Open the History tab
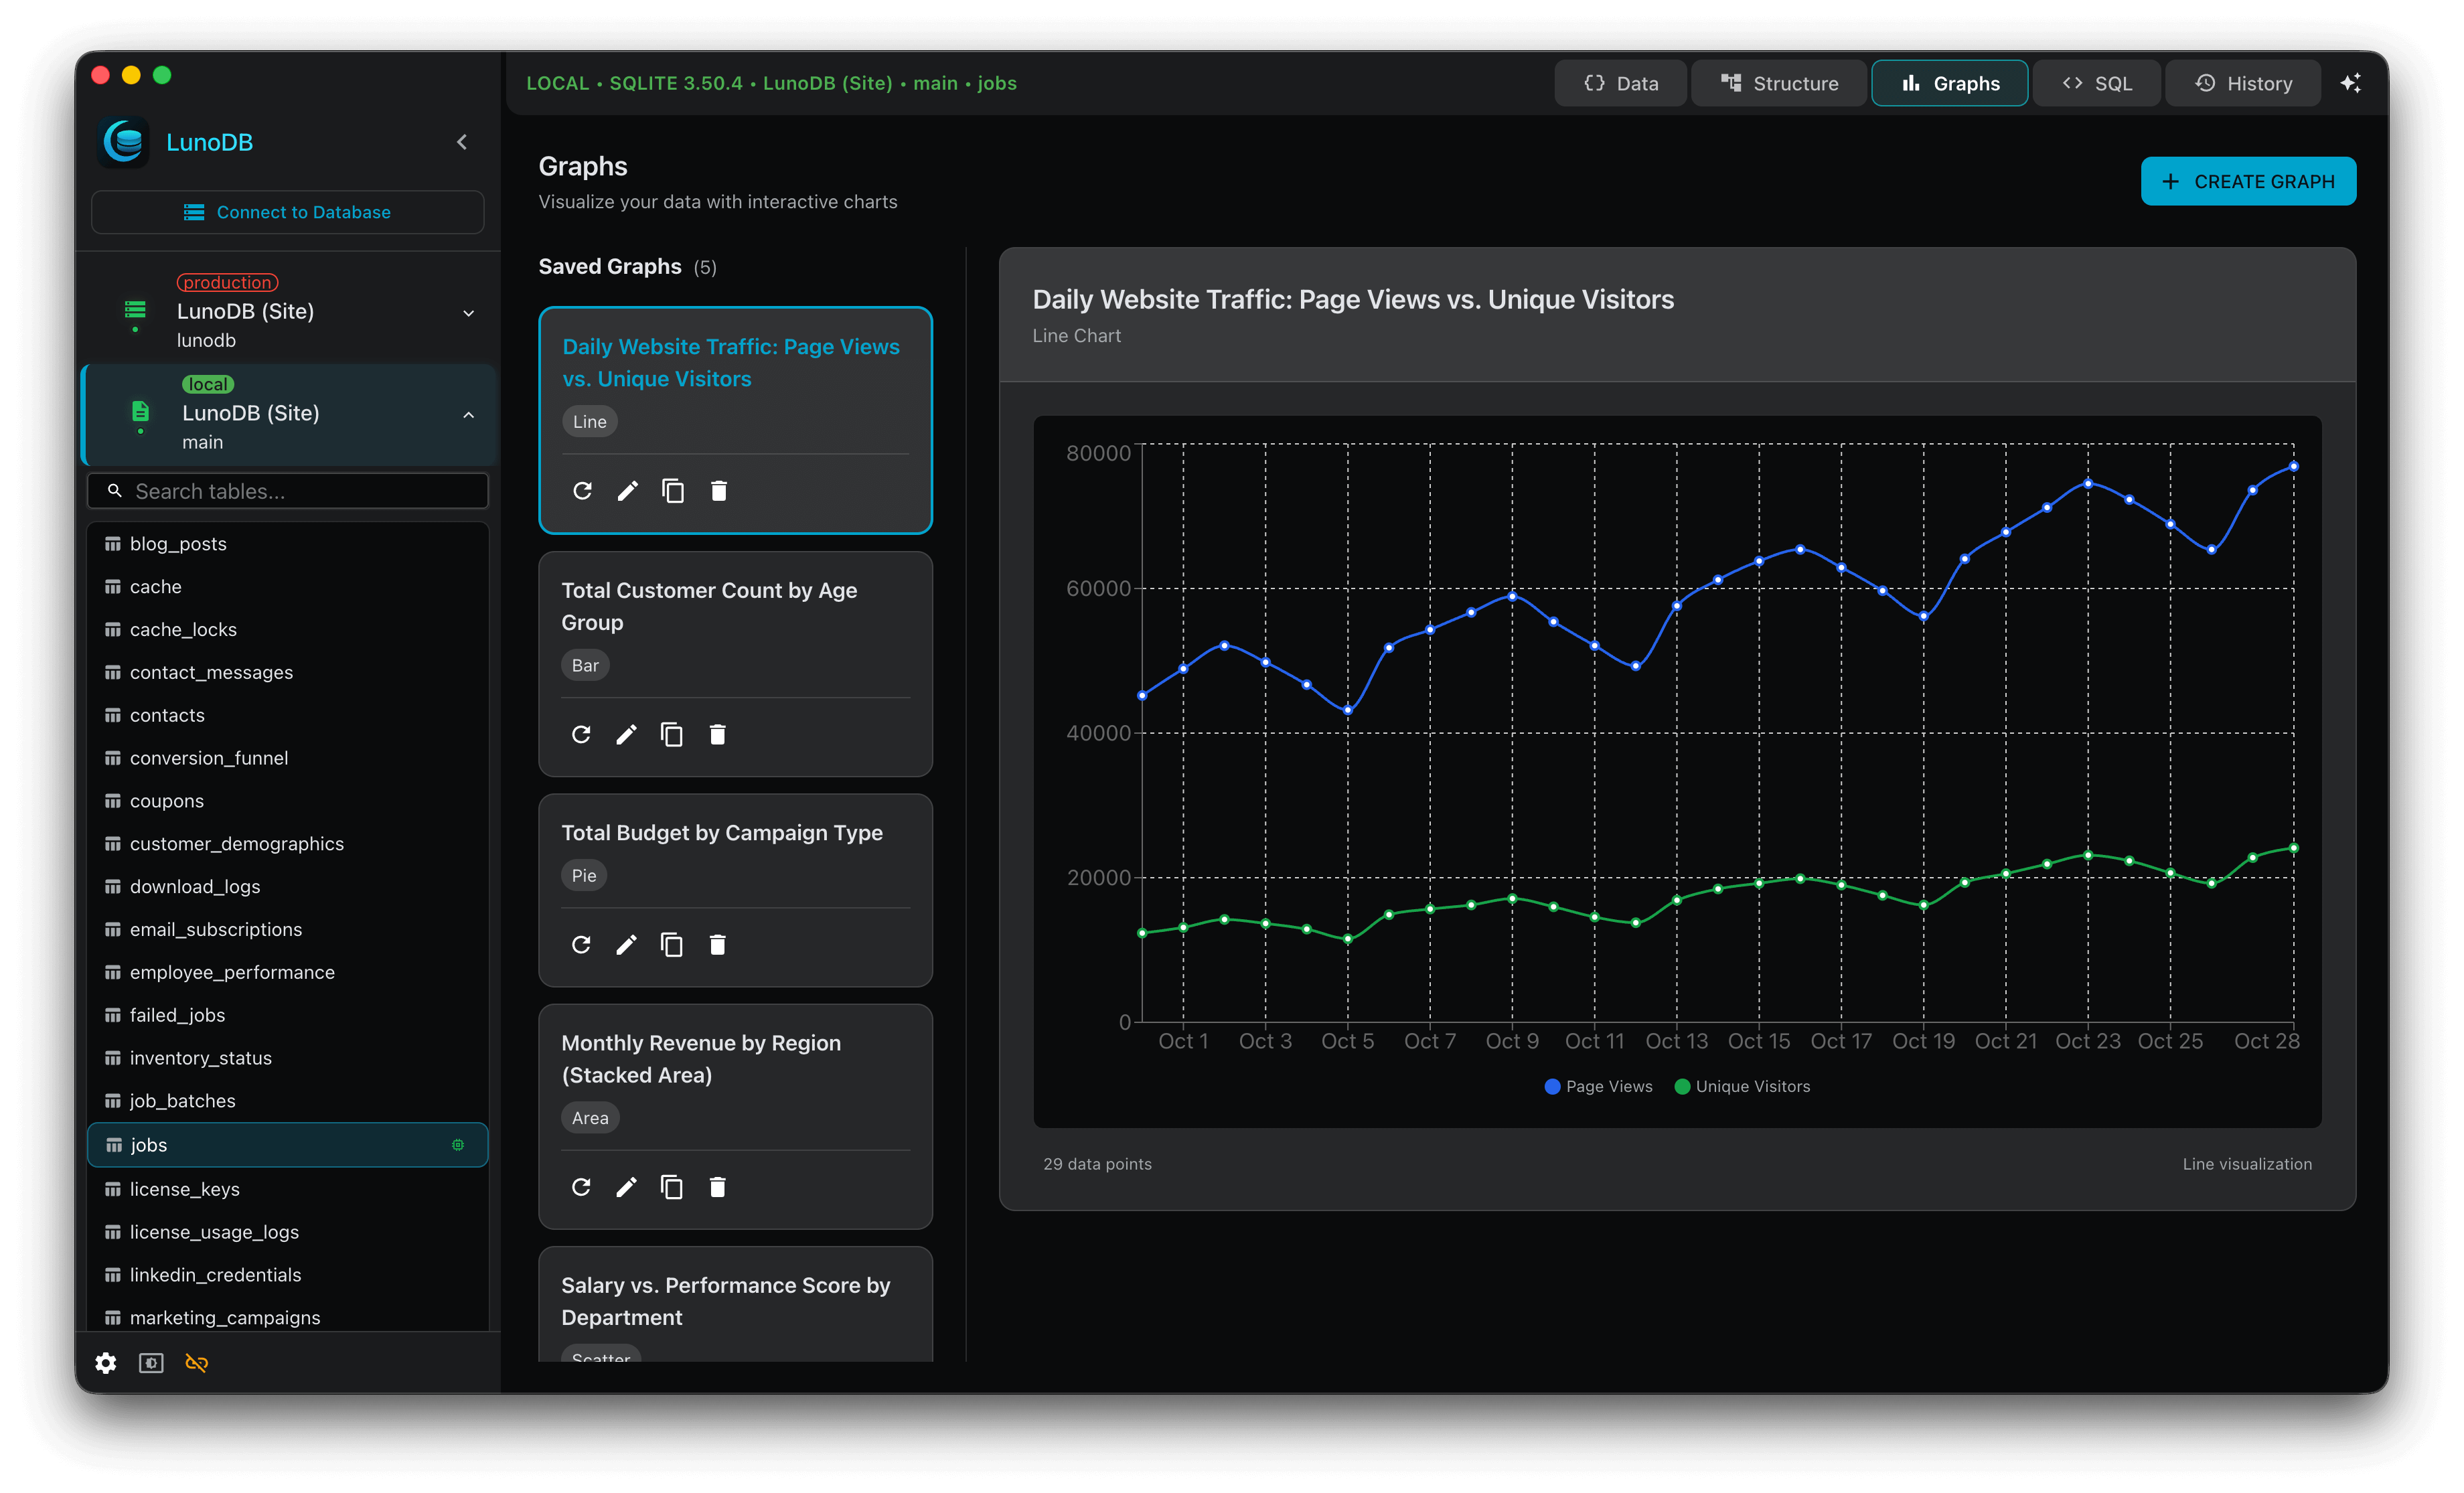 [x=2243, y=83]
